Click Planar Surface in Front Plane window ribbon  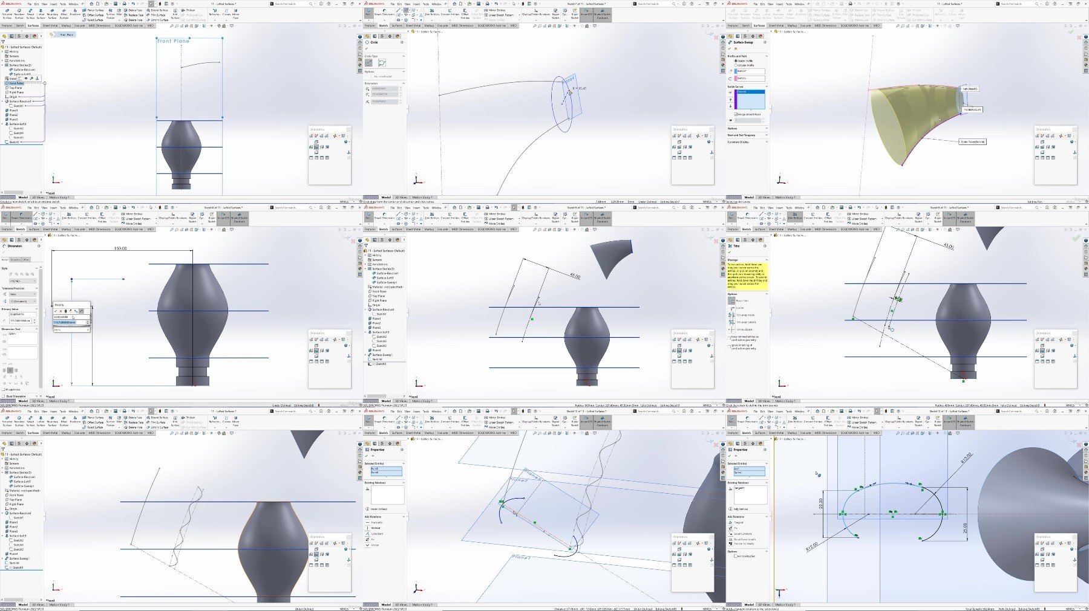pos(94,10)
